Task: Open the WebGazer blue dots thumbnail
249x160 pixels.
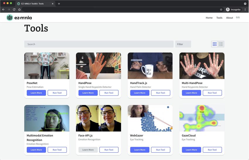Action: [150, 118]
